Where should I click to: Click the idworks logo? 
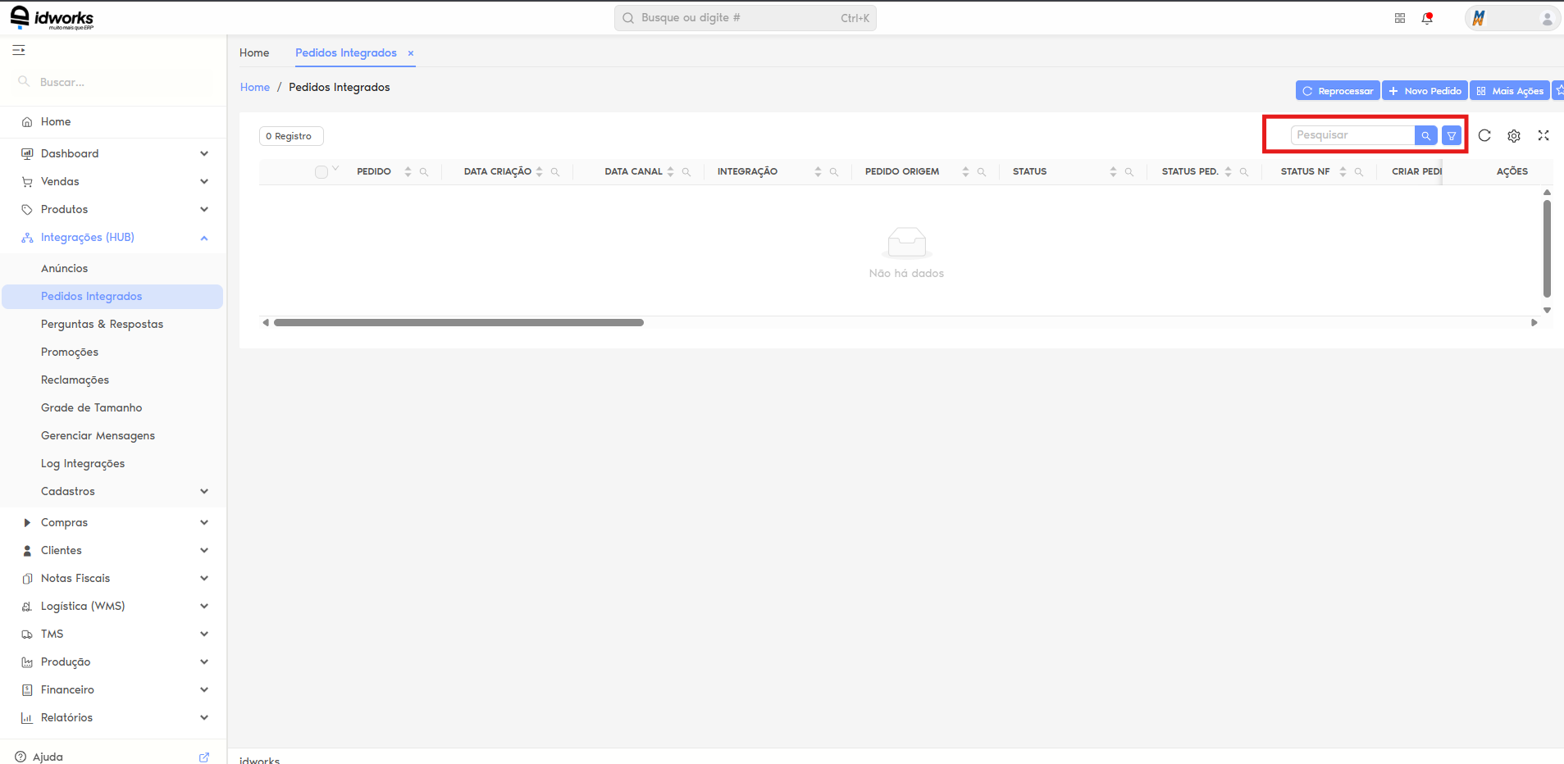[x=52, y=17]
